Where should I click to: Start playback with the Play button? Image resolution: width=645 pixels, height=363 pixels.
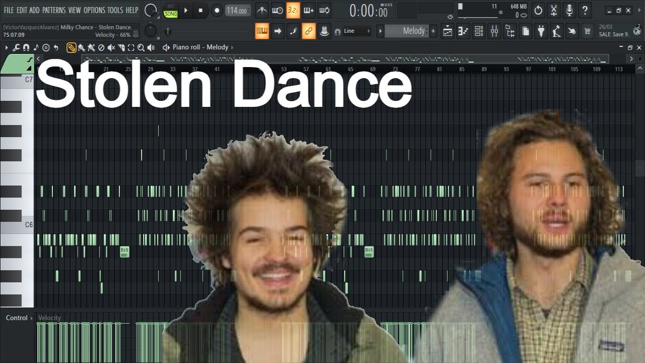pyautogui.click(x=185, y=10)
